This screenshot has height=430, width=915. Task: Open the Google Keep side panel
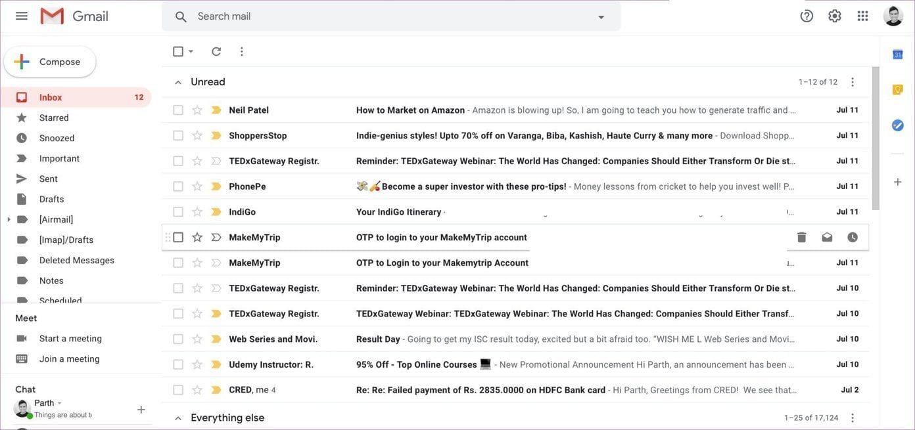click(897, 89)
